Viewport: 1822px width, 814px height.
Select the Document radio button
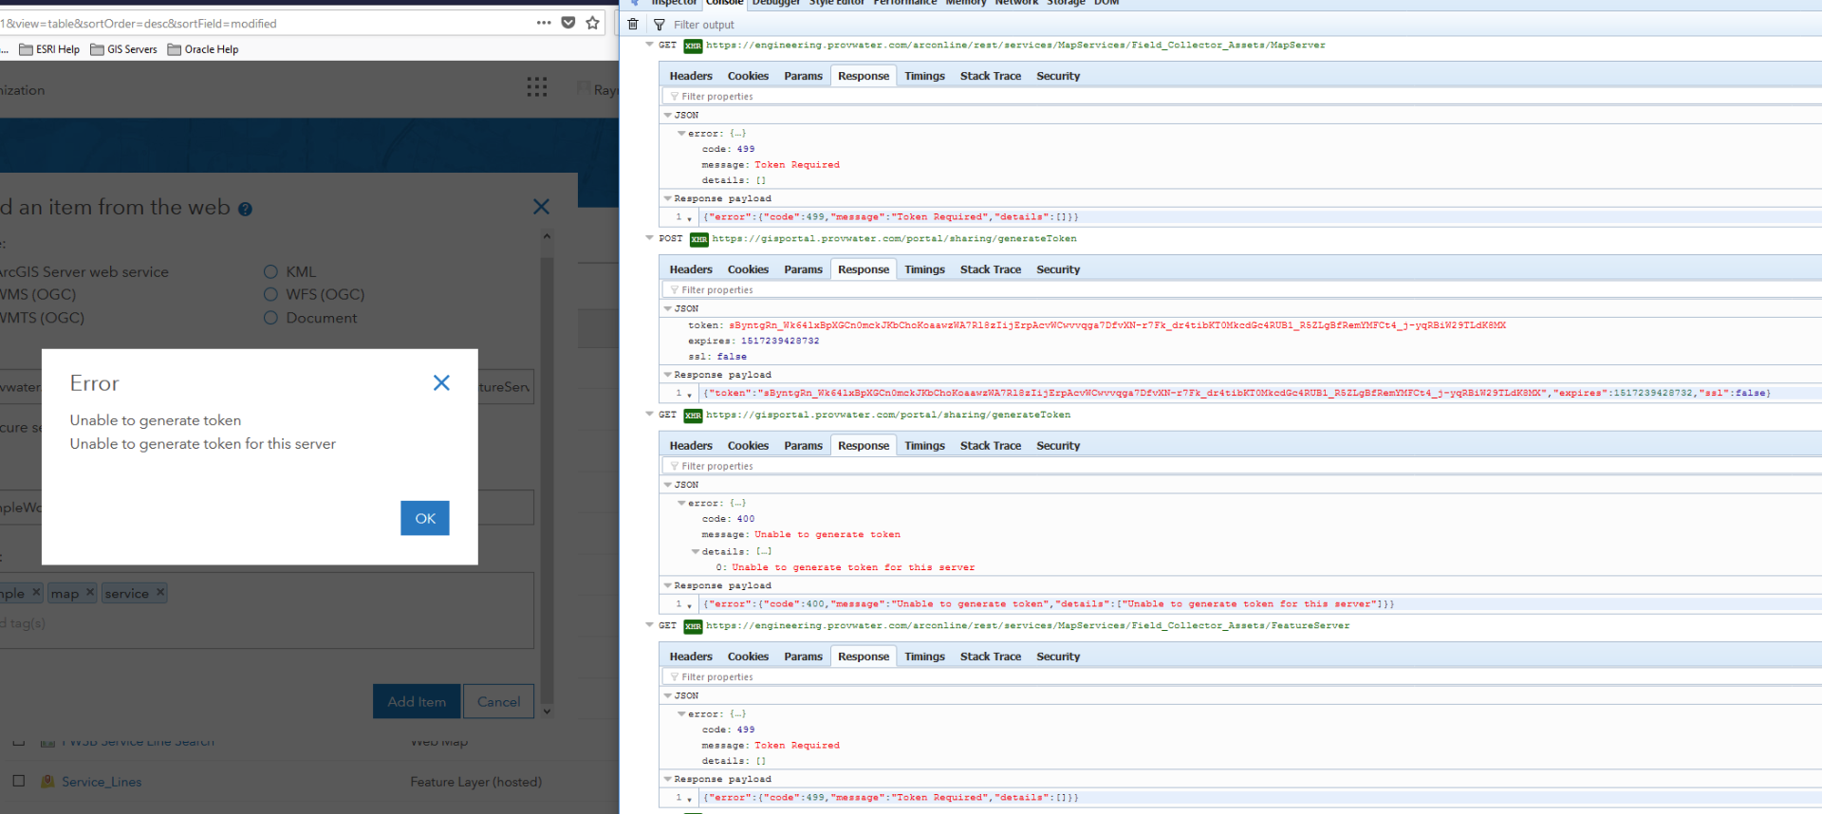click(270, 318)
